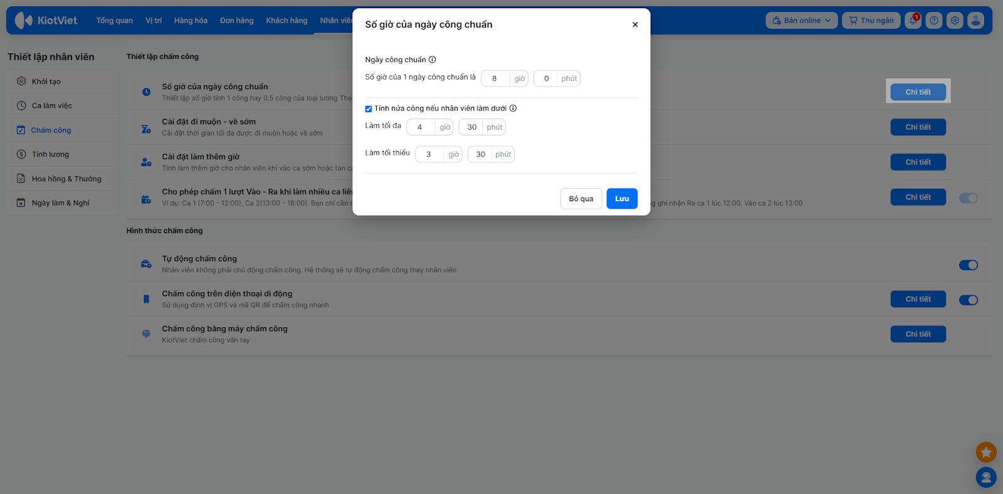Click icon of Cài đặt đi muộn - về sớm

click(146, 129)
